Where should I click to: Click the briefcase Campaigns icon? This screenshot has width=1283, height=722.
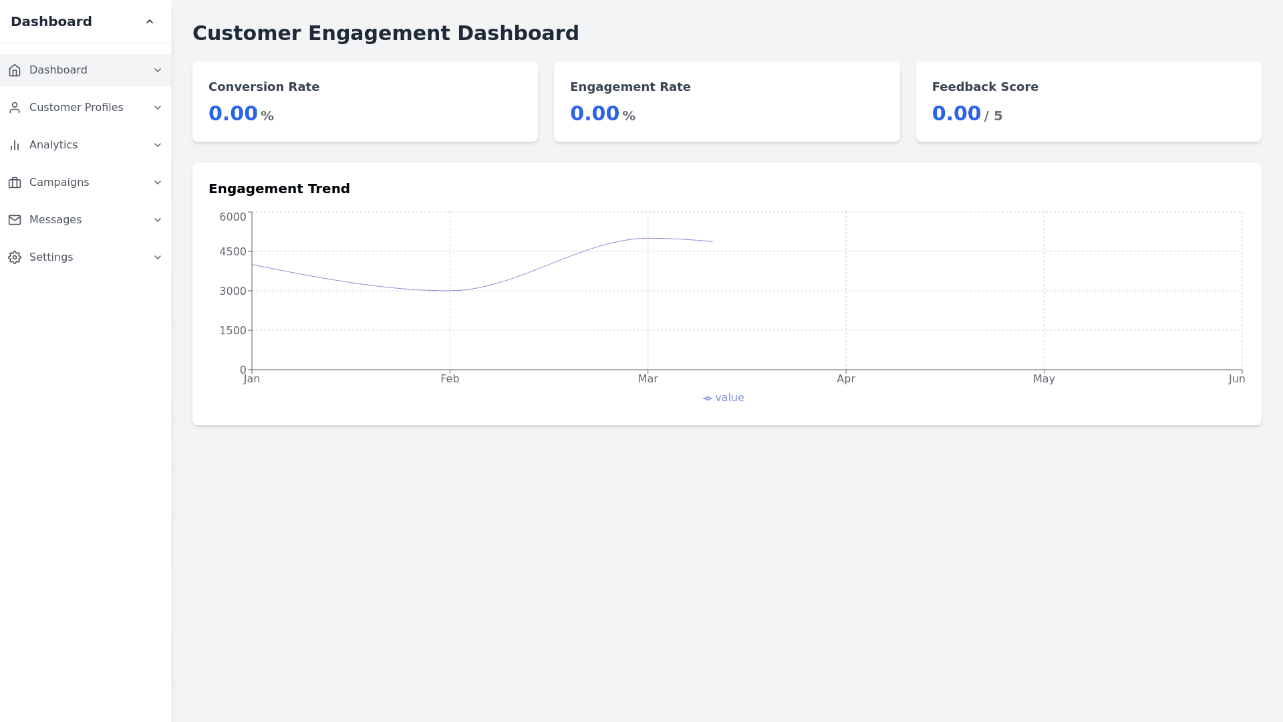click(x=15, y=183)
